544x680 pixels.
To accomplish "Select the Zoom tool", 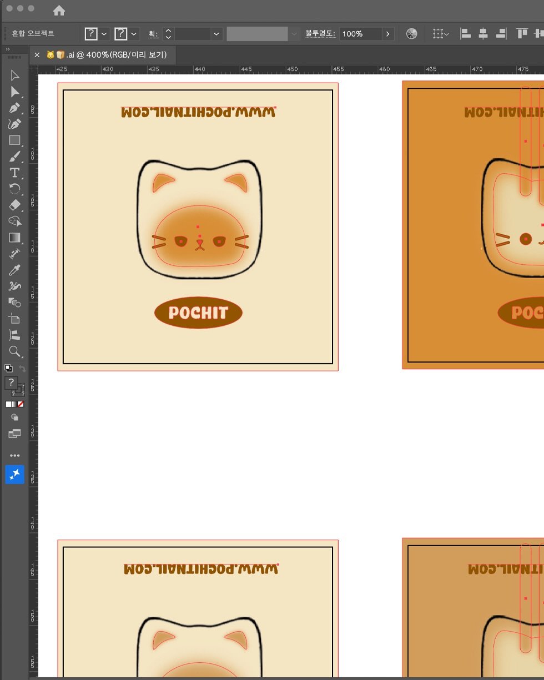I will pos(15,351).
